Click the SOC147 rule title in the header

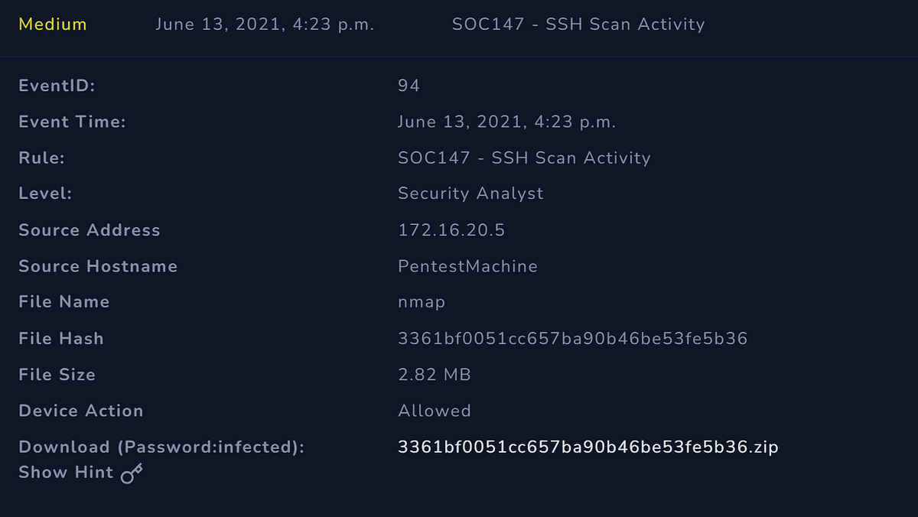tap(578, 24)
